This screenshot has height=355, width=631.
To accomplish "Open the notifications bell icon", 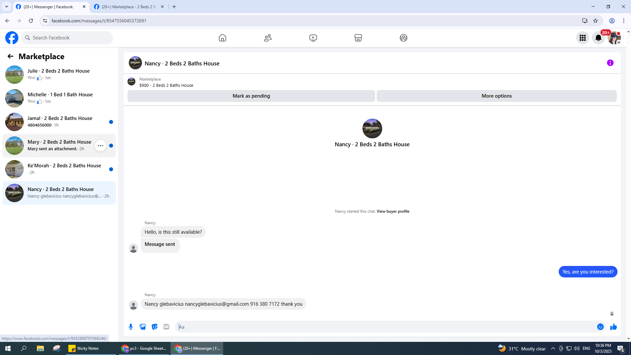I will click(598, 38).
